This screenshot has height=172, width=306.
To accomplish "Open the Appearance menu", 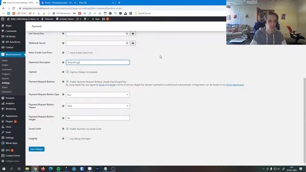I will [11, 116].
